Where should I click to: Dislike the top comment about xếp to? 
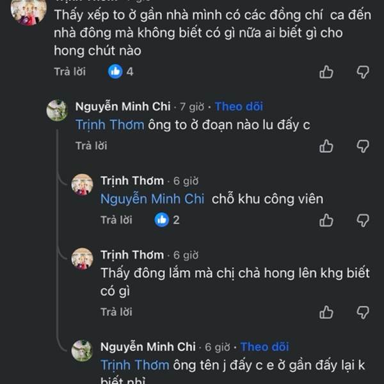click(x=363, y=72)
